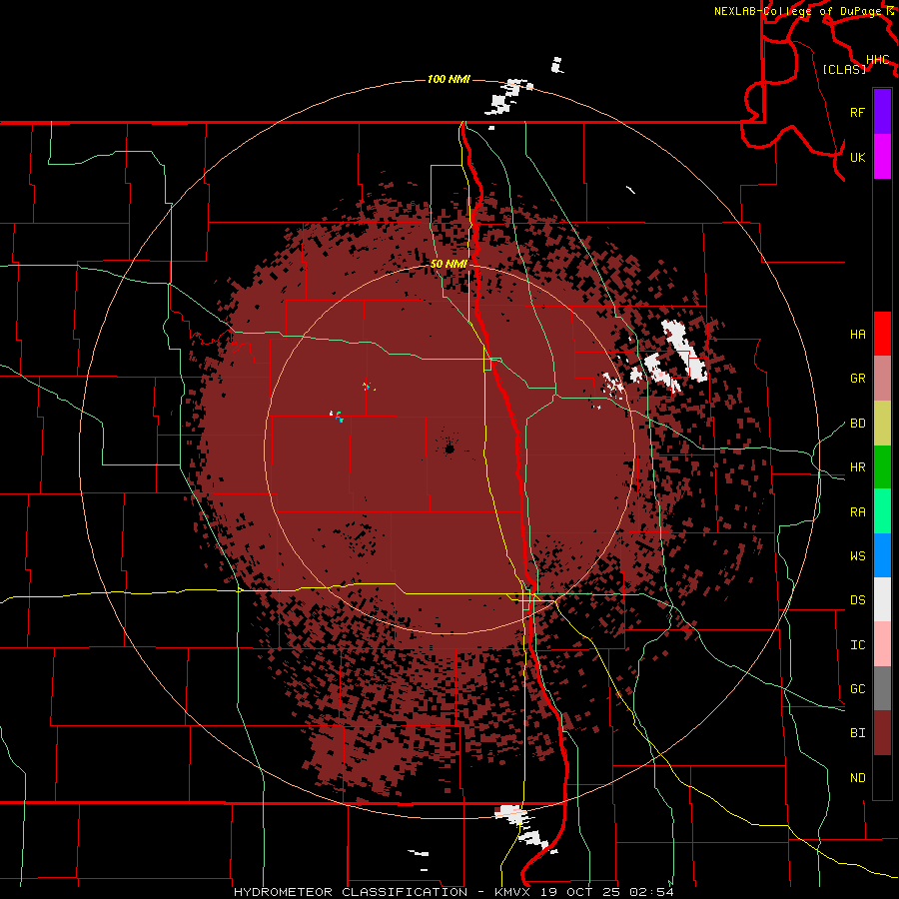Viewport: 899px width, 899px height.
Task: Click the GC legend label
Action: click(857, 689)
